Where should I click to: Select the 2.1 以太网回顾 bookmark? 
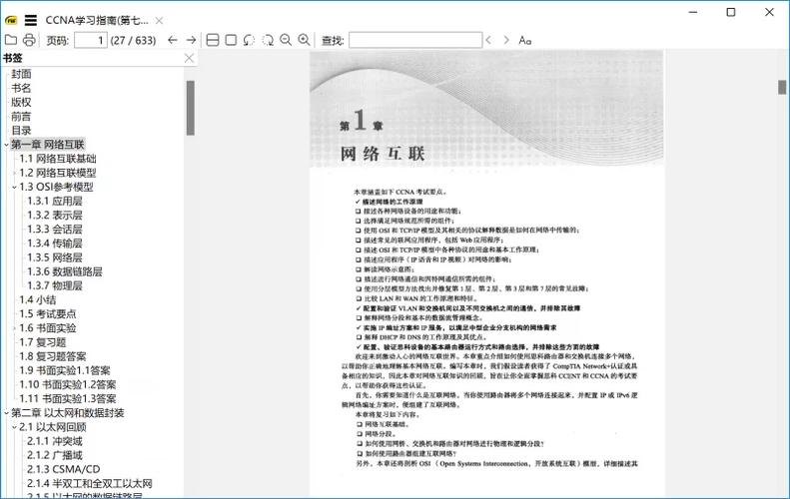pyautogui.click(x=52, y=427)
